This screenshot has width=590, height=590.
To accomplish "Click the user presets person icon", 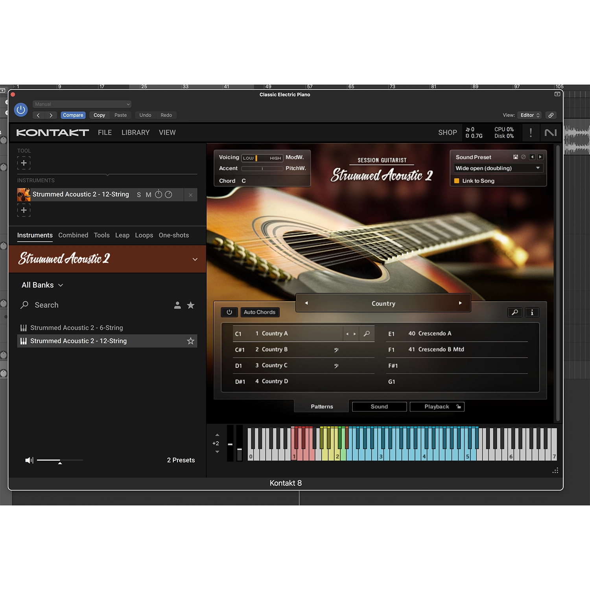I will [x=177, y=305].
